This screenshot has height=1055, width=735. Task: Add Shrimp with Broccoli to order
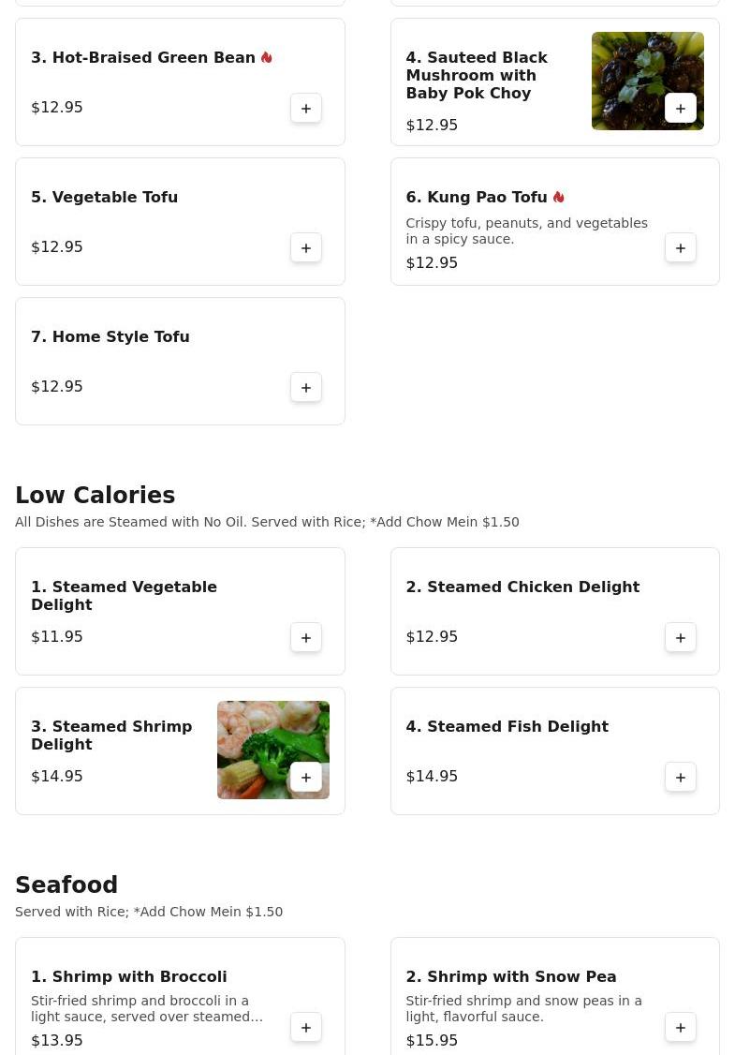[306, 1028]
